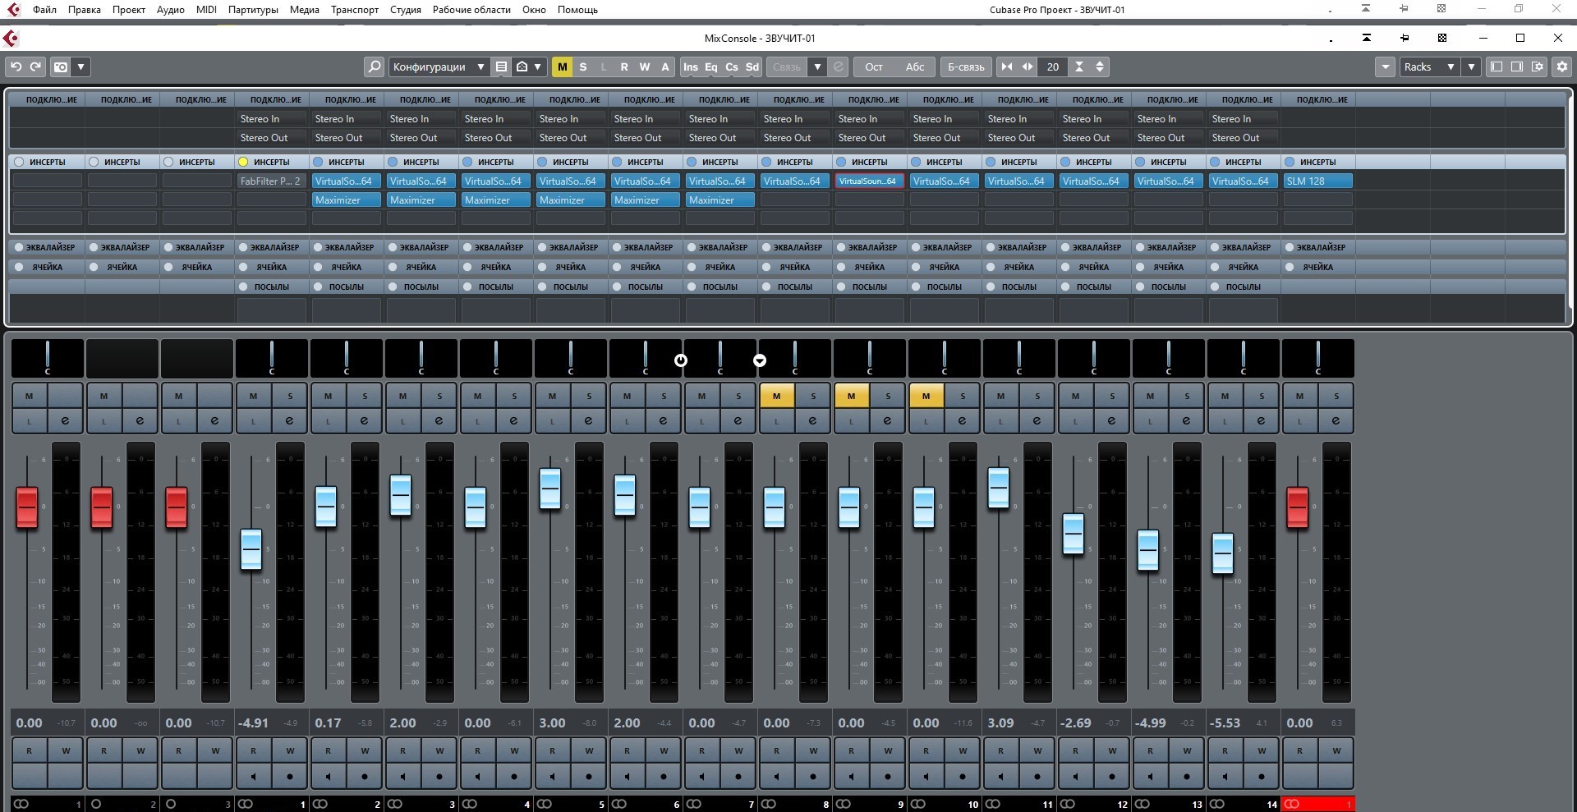
Task: Open dropdown arrow right of Racks selector
Action: coord(1471,67)
